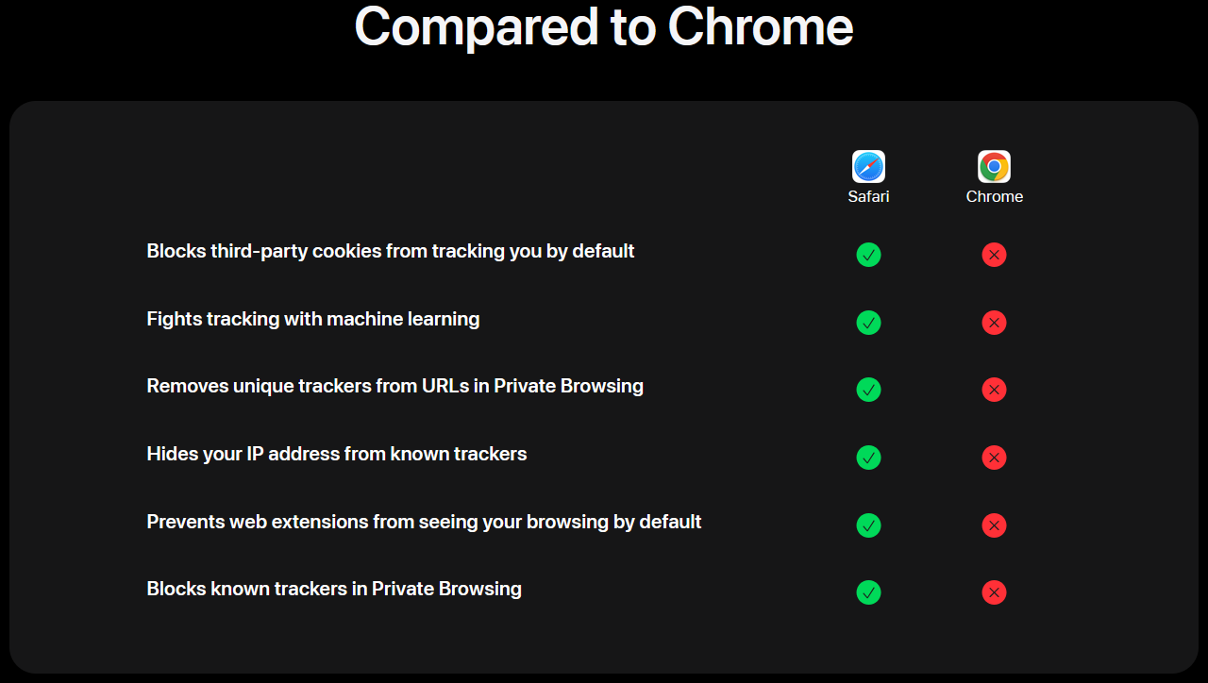Click Safari's green check for third-party cookies
Screen dimensions: 1208x683
pyautogui.click(x=868, y=255)
